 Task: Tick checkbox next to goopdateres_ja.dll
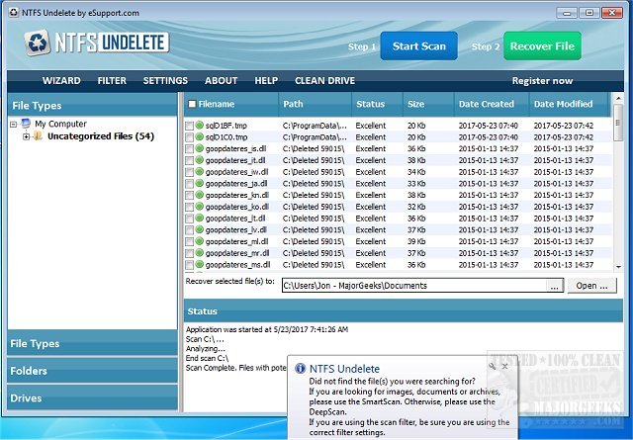(x=189, y=184)
